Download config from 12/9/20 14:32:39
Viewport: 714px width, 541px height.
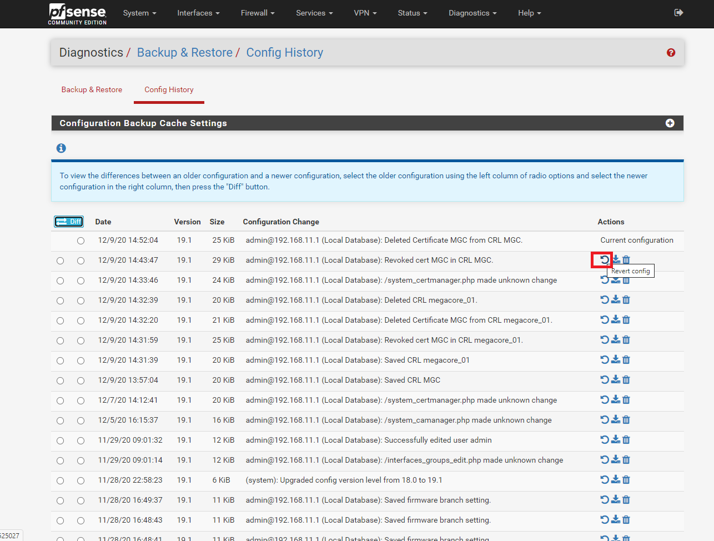(616, 299)
